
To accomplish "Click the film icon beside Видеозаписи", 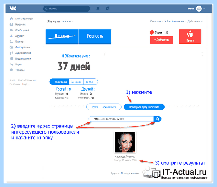I will tap(11, 59).
